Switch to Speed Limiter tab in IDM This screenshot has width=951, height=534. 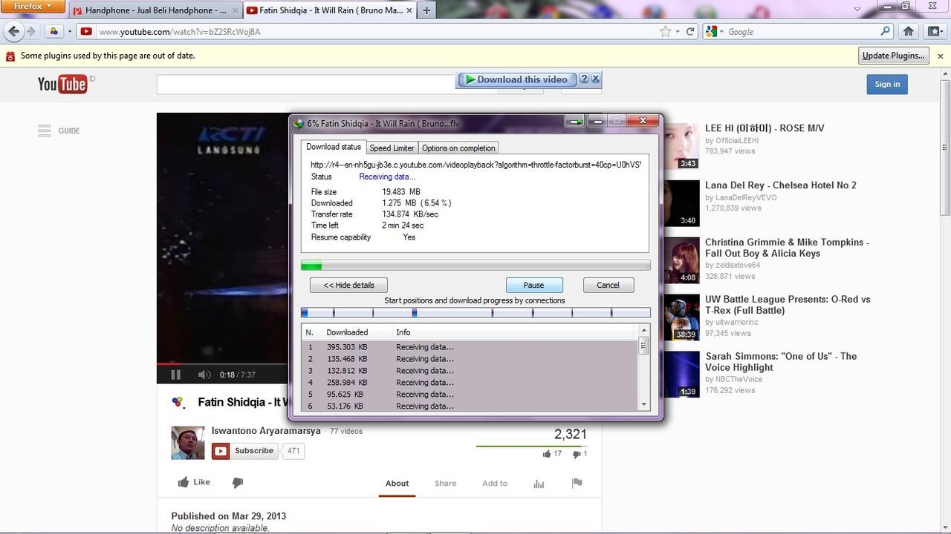click(x=392, y=148)
